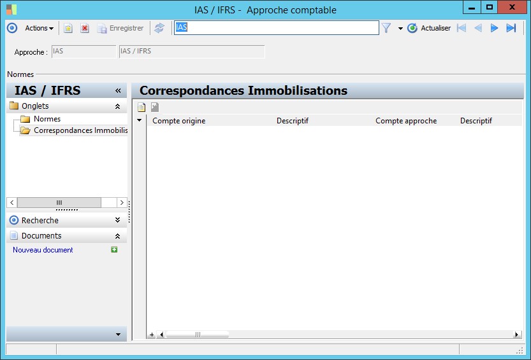The width and height of the screenshot is (531, 360).
Task: Click the last Descriptif column header
Action: tap(476, 121)
